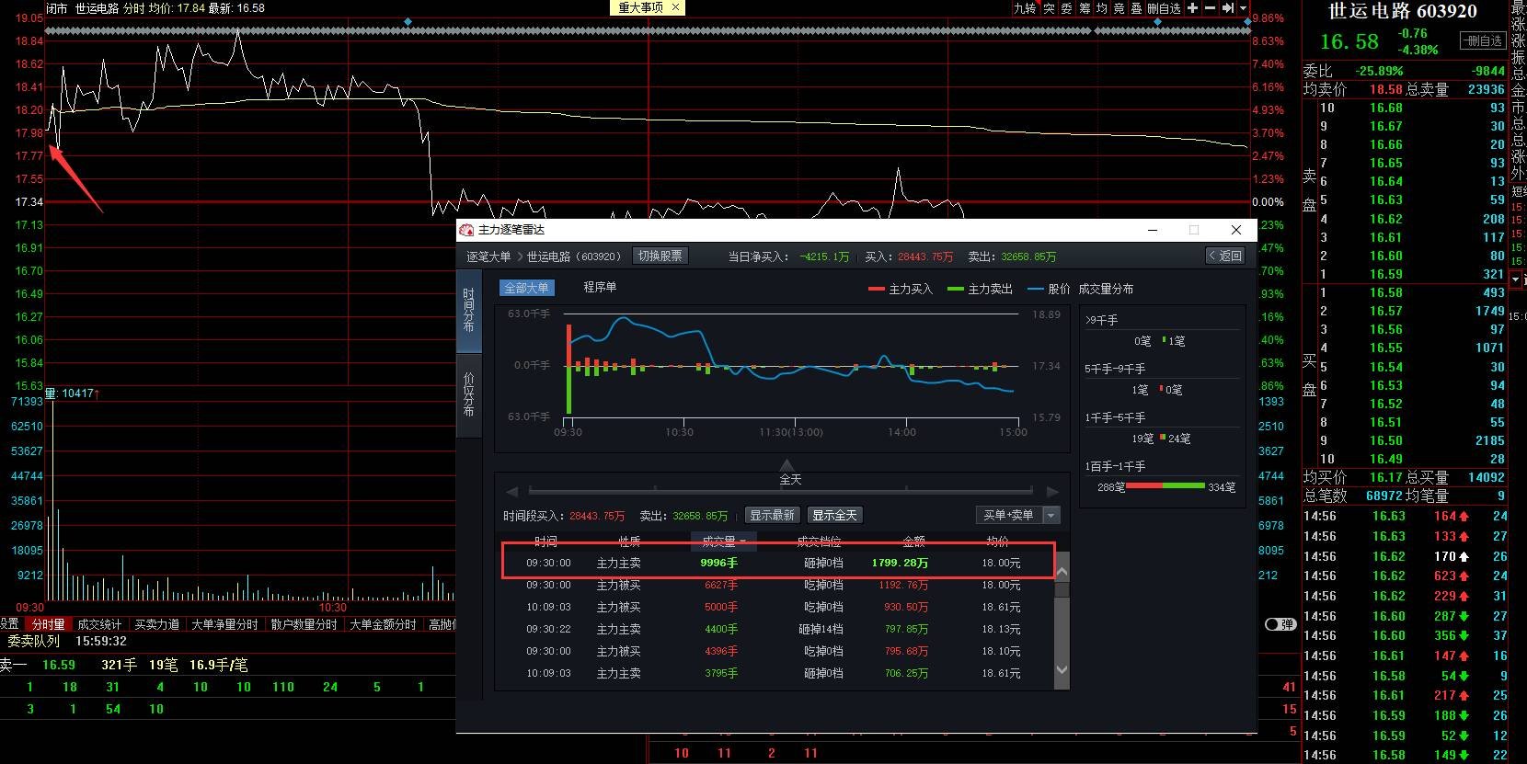Click the 1百手-1千手 buy/sell ratio bar
1527x764 pixels.
click(x=1165, y=485)
